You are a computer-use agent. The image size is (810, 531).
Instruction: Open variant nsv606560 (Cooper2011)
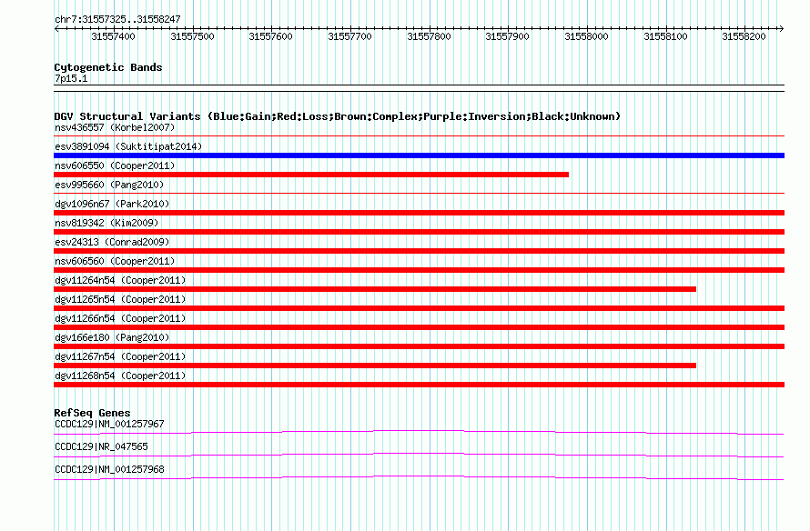(115, 261)
